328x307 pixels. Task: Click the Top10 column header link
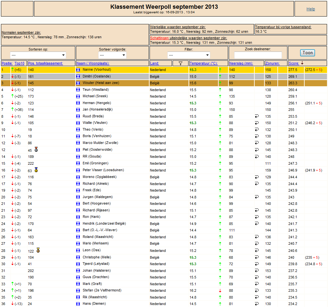click(x=19, y=63)
